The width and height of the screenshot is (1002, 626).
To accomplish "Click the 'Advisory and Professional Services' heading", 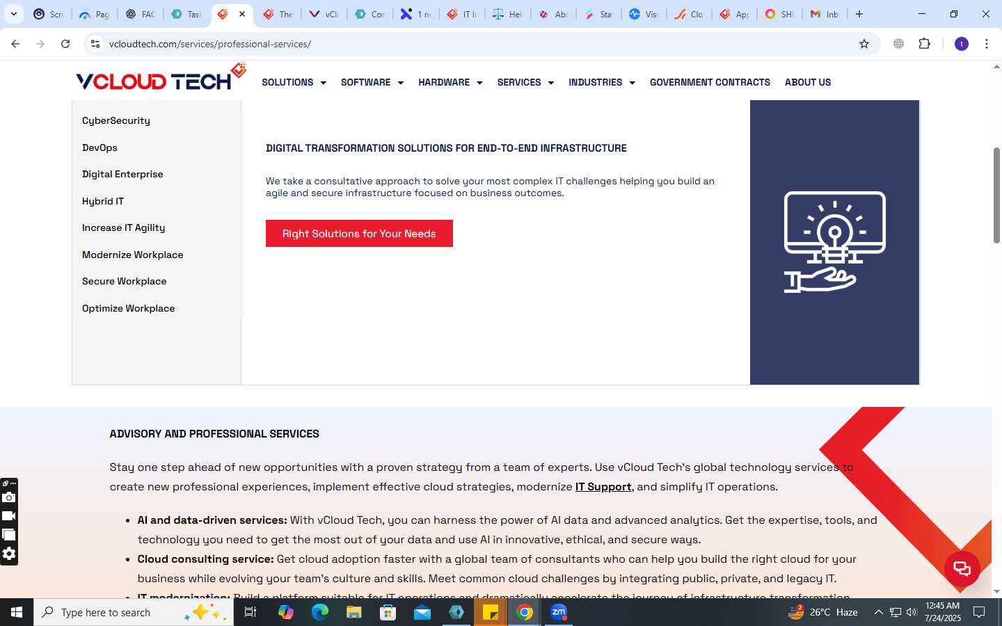I will tap(214, 433).
